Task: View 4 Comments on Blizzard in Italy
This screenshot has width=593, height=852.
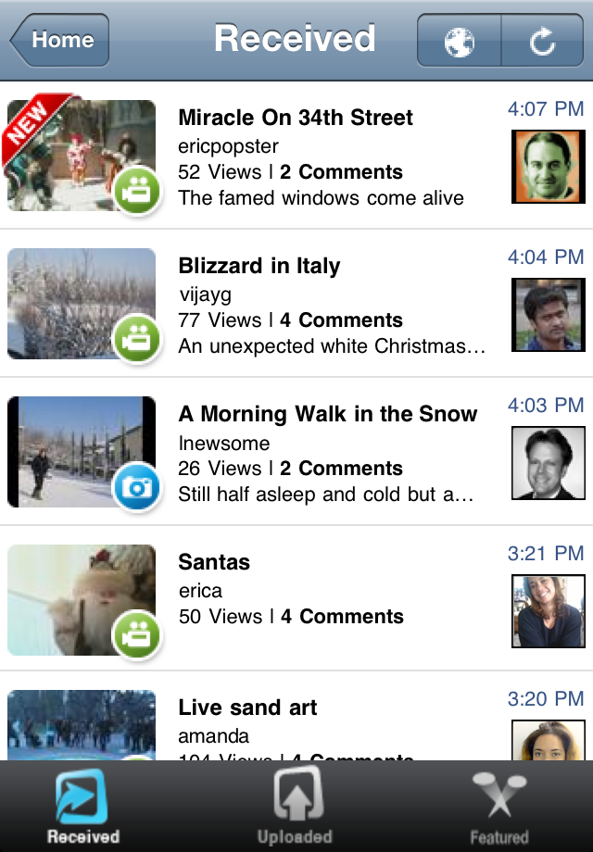Action: tap(341, 320)
